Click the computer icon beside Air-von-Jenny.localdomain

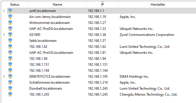pos(10,17)
